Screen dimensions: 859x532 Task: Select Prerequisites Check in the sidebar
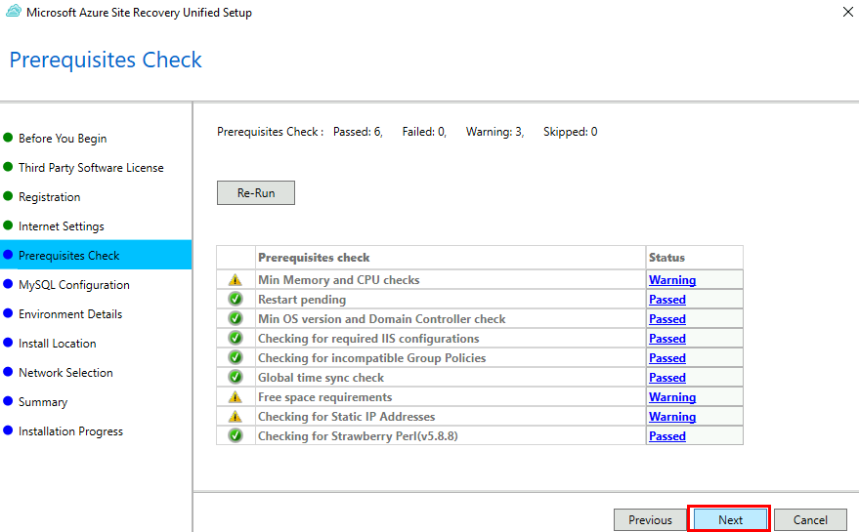96,255
